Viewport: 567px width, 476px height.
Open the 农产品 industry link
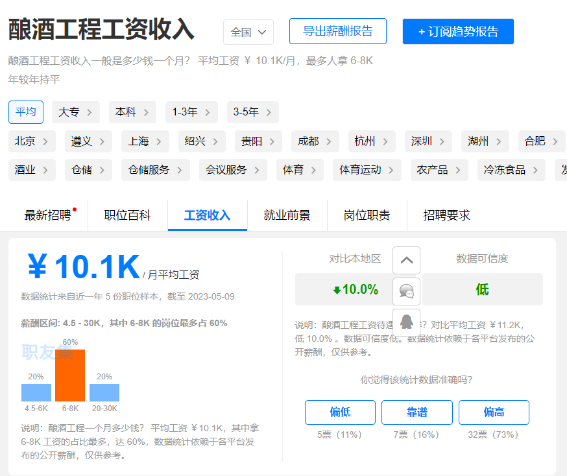tap(439, 170)
